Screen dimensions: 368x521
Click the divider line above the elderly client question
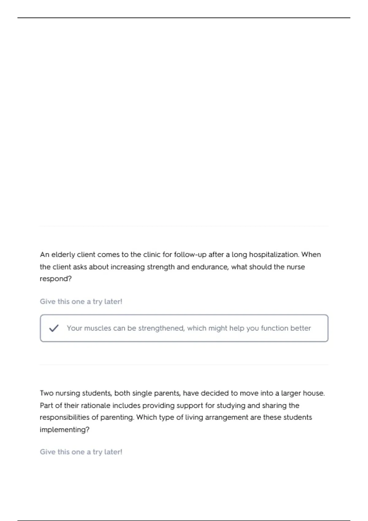coord(184,226)
